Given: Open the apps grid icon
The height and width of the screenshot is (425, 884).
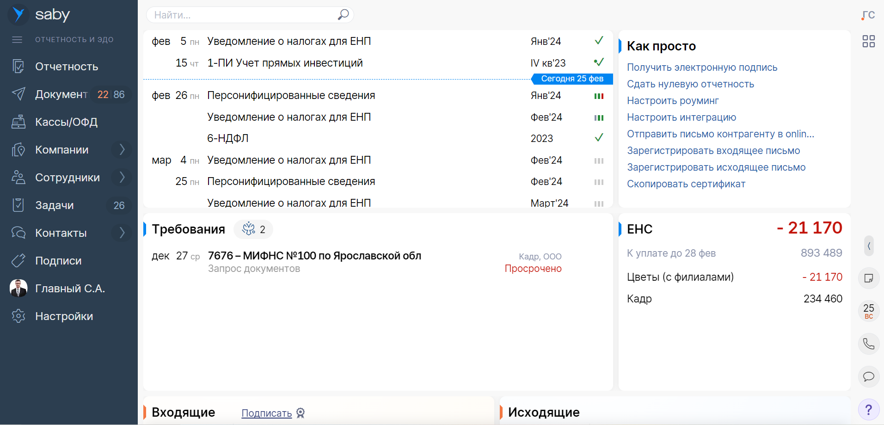Looking at the screenshot, I should click(x=868, y=41).
